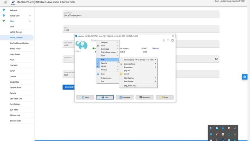Open BVAD3 Tools 1 in the sidebar
This screenshot has height=141, width=250.
coord(15,49)
